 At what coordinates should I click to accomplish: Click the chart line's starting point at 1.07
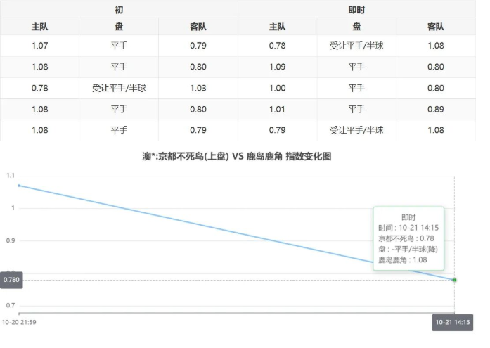click(19, 186)
